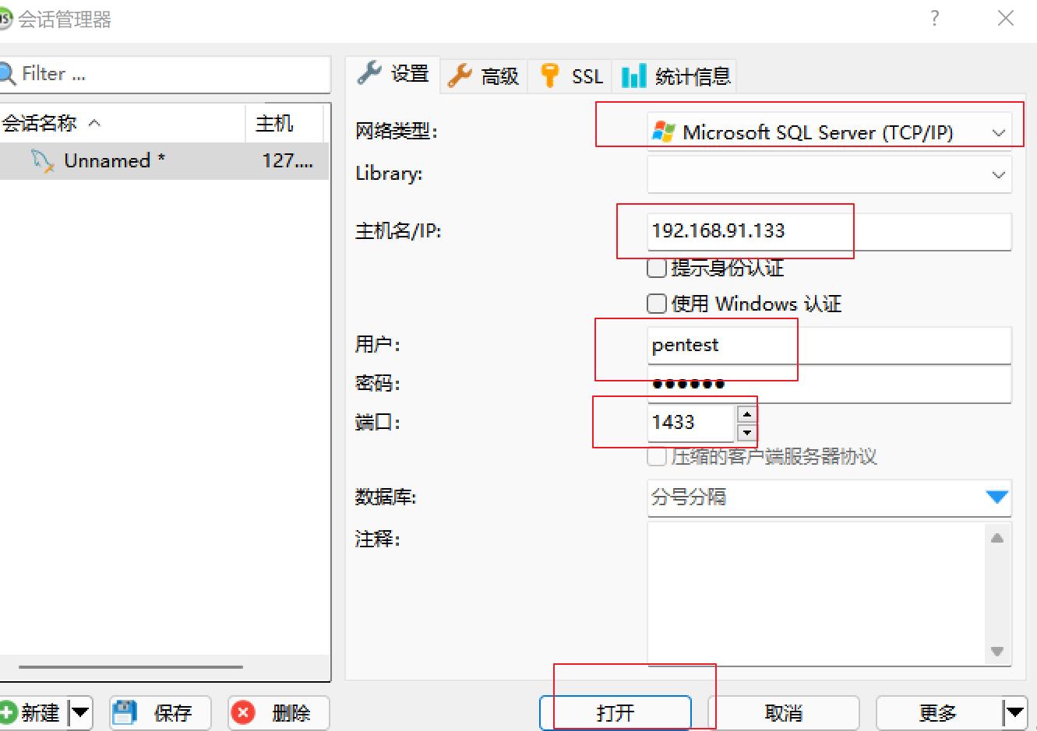The height and width of the screenshot is (731, 1037).
Task: Click the red delete icon on 删除
Action: (244, 712)
